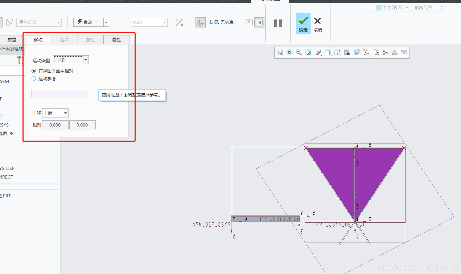Select the '运动参考' radio option
Image resolution: width=461 pixels, height=274 pixels.
click(34, 78)
